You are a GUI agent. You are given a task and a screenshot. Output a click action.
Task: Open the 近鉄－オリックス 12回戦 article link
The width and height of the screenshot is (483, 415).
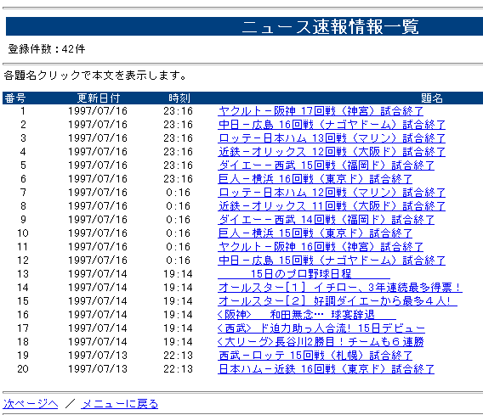click(x=332, y=152)
